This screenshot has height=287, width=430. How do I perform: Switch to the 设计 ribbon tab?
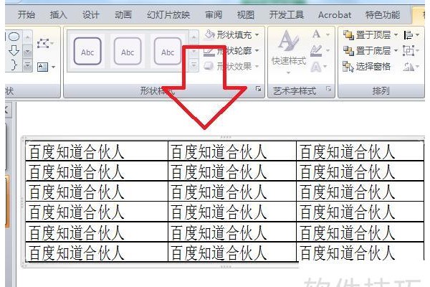point(91,14)
